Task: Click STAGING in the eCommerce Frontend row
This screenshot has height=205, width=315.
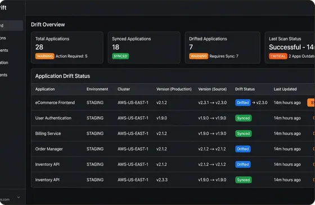Action: pos(95,102)
